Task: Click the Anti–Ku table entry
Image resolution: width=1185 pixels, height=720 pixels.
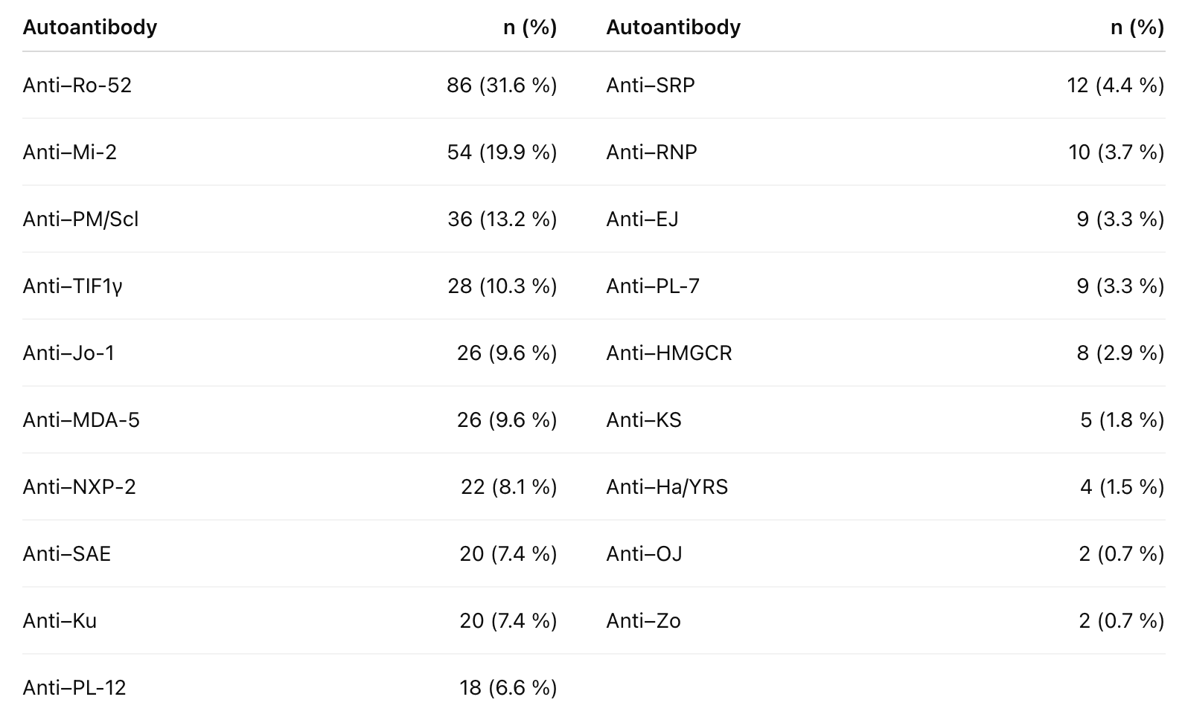Action: coord(60,621)
